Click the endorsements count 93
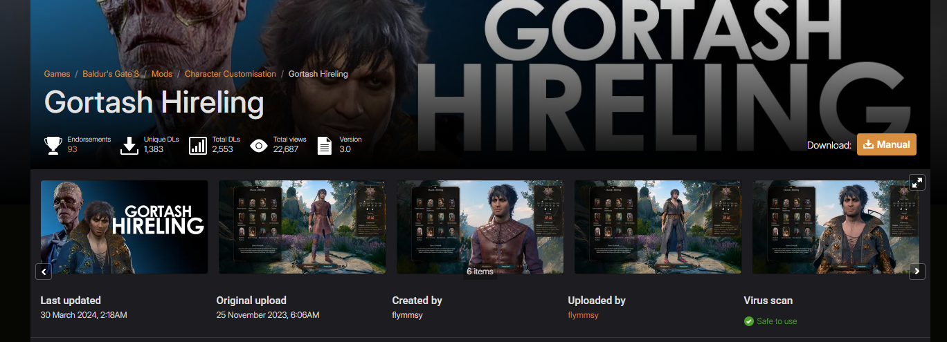The width and height of the screenshot is (947, 342). [x=73, y=149]
